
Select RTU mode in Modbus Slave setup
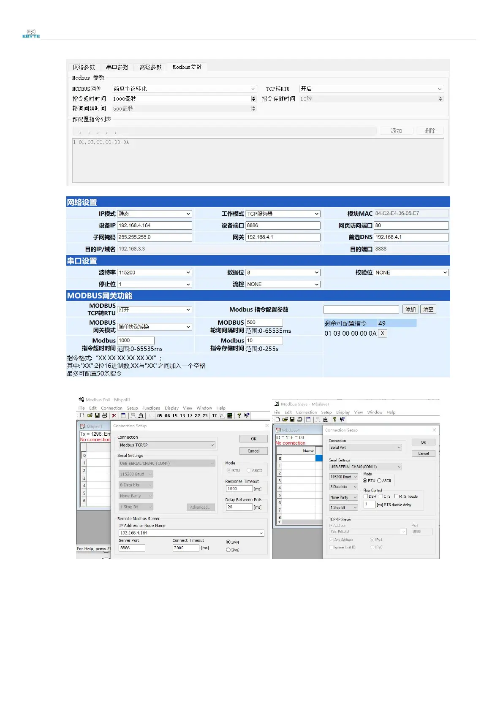point(365,480)
